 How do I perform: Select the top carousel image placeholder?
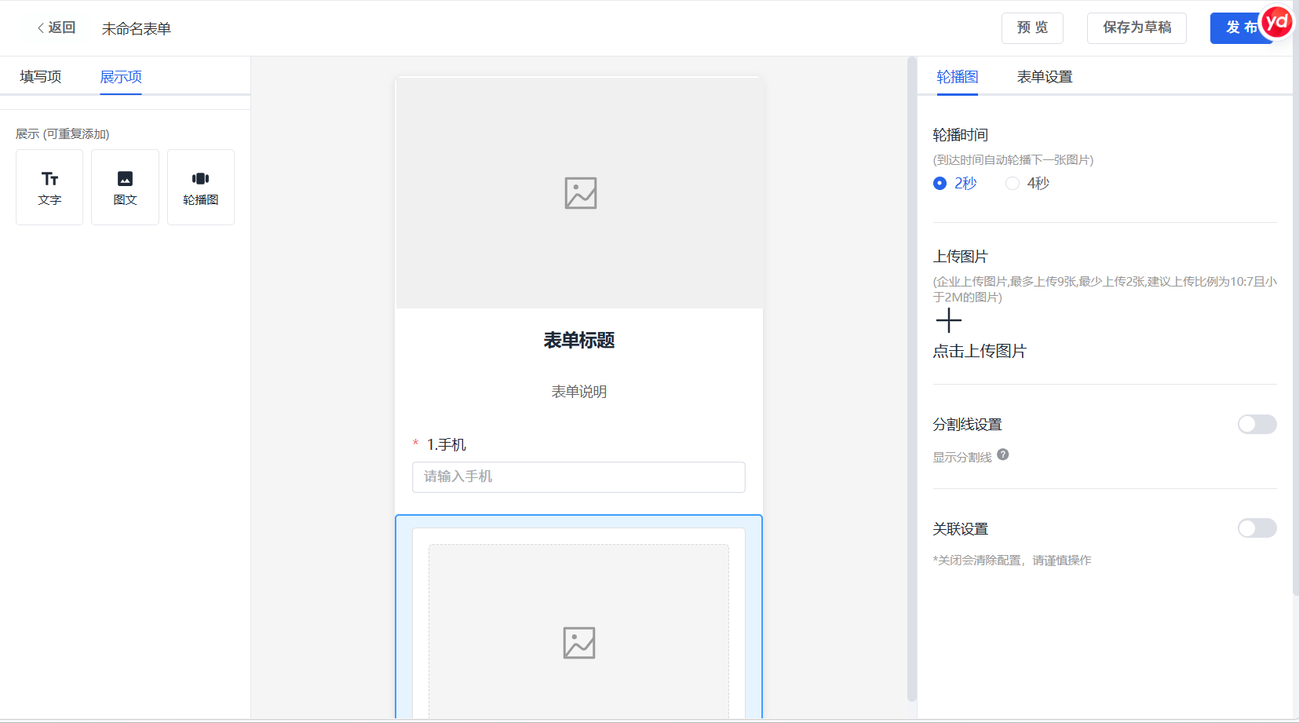click(579, 192)
